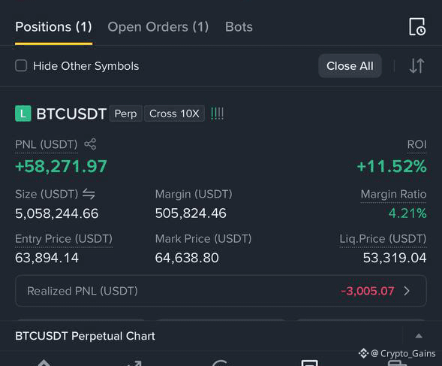
Task: Tap the green ADL indicator bars
Action: (x=217, y=113)
